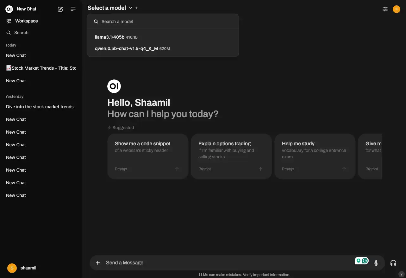Image resolution: width=406 pixels, height=278 pixels.
Task: Click the new chat compose icon
Action: (x=60, y=9)
